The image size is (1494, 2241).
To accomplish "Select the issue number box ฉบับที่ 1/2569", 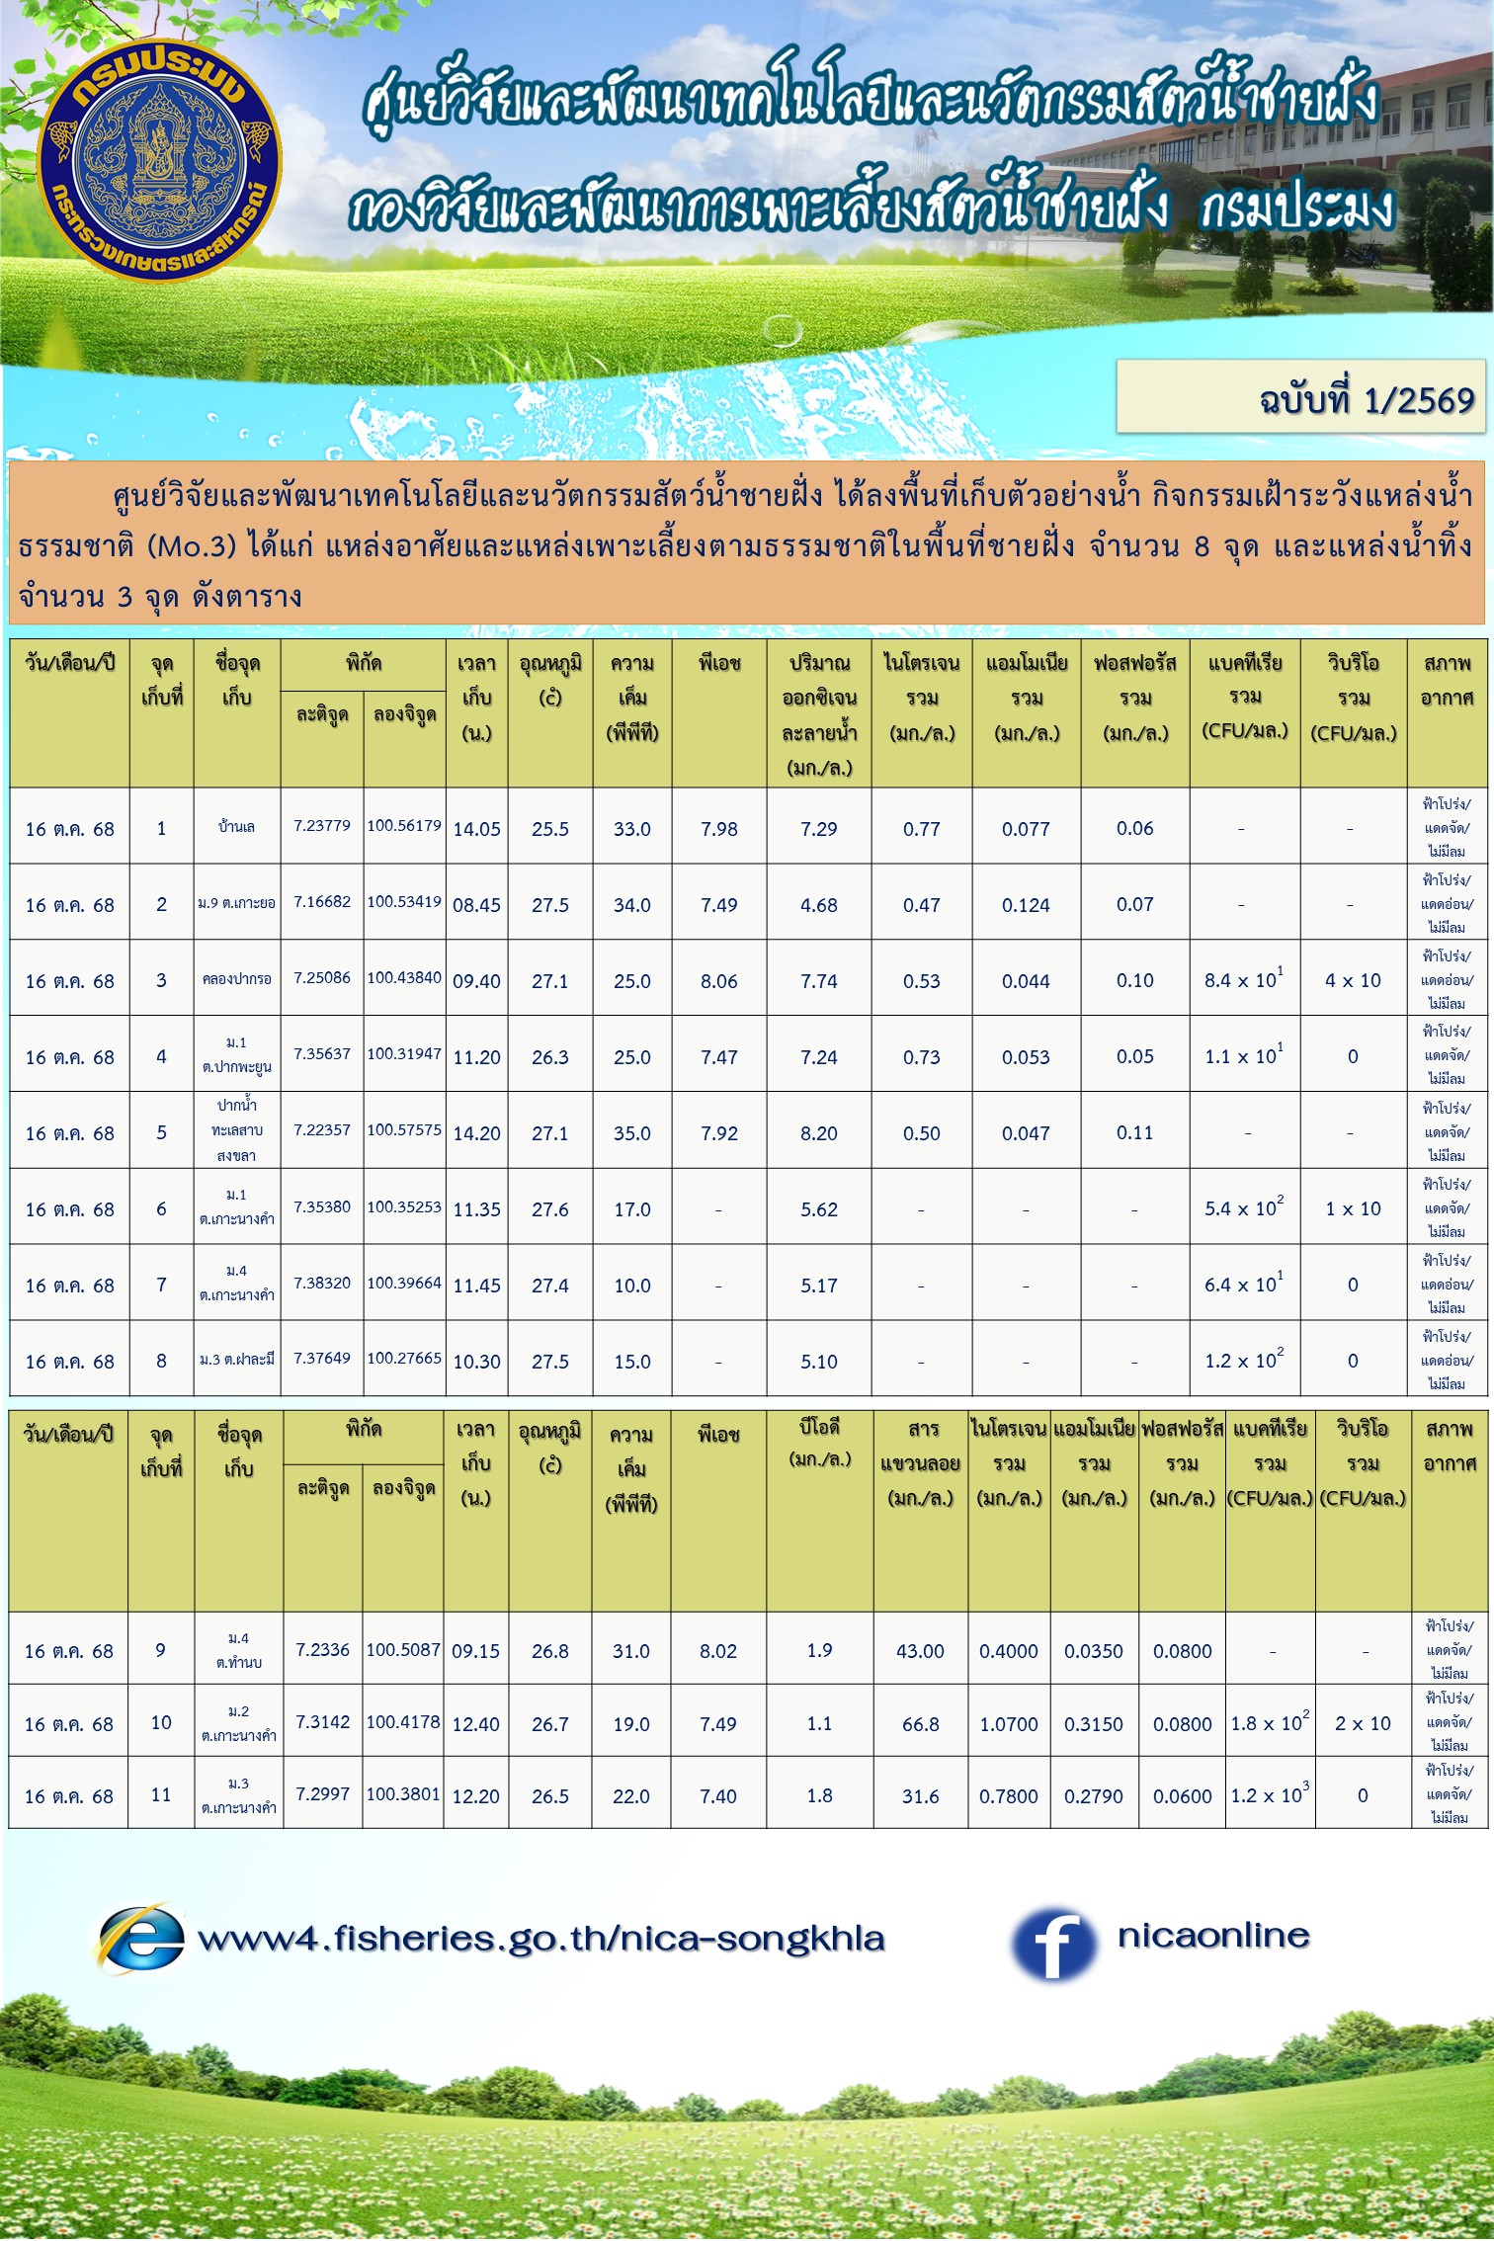I will 1300,397.
